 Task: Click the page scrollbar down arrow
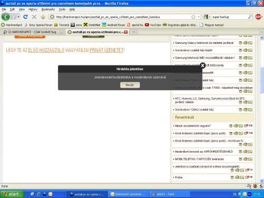262,181
